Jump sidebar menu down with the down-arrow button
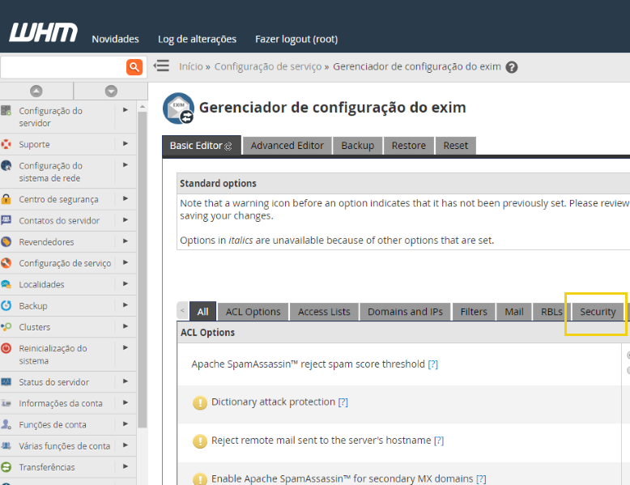This screenshot has height=485, width=630. coord(111,91)
